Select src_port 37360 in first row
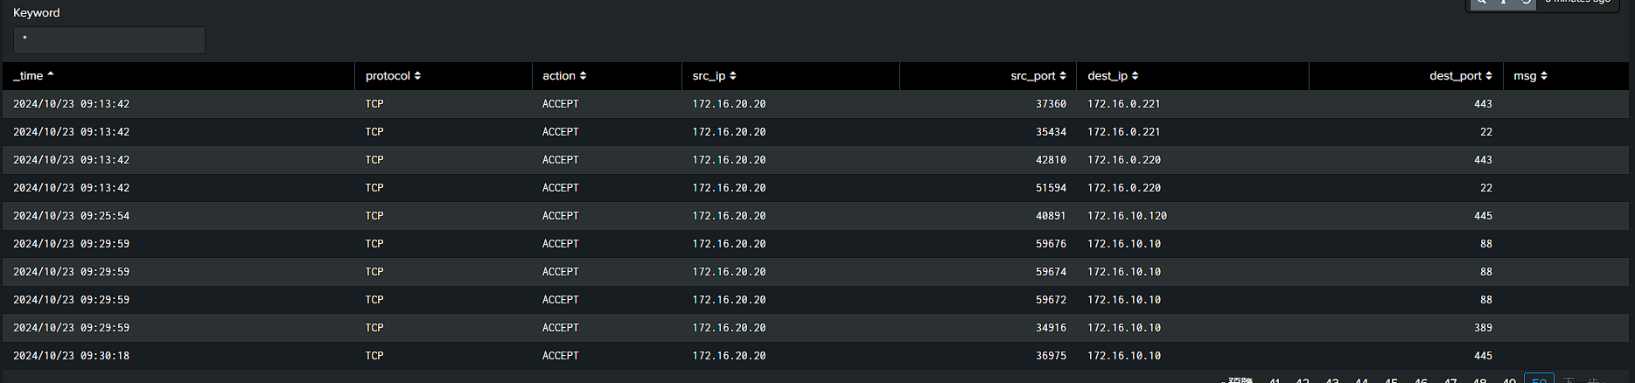 click(x=1051, y=104)
